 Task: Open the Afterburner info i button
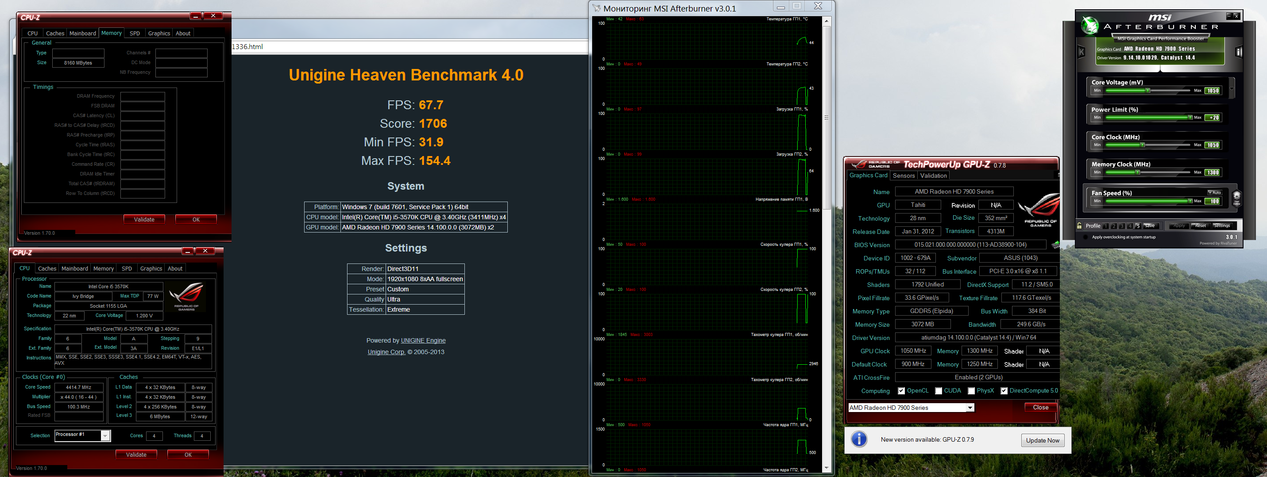tap(1239, 52)
